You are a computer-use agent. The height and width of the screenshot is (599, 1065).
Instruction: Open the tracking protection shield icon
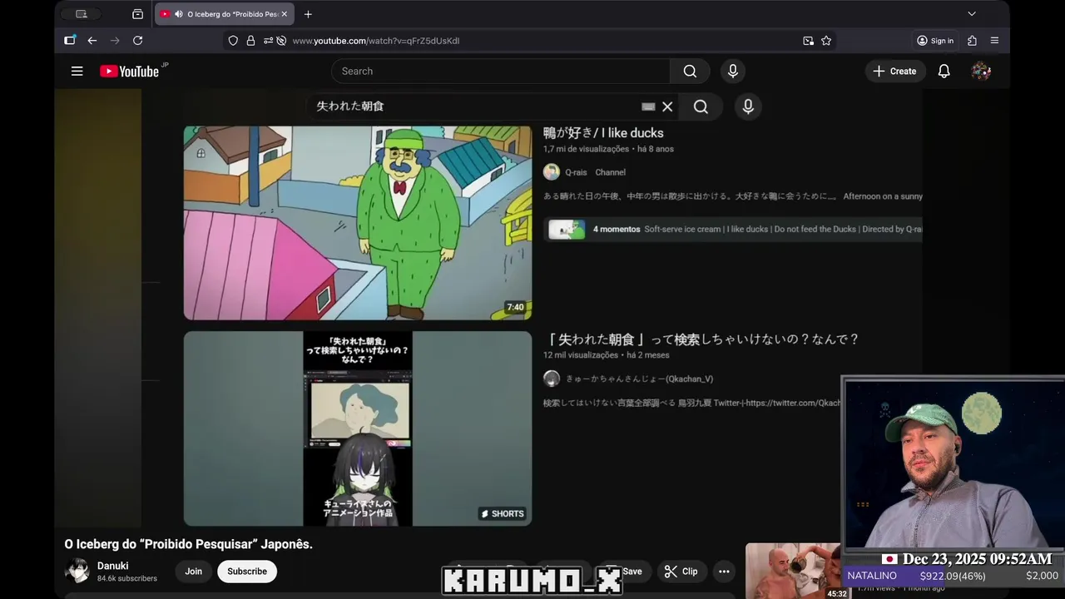[233, 41]
